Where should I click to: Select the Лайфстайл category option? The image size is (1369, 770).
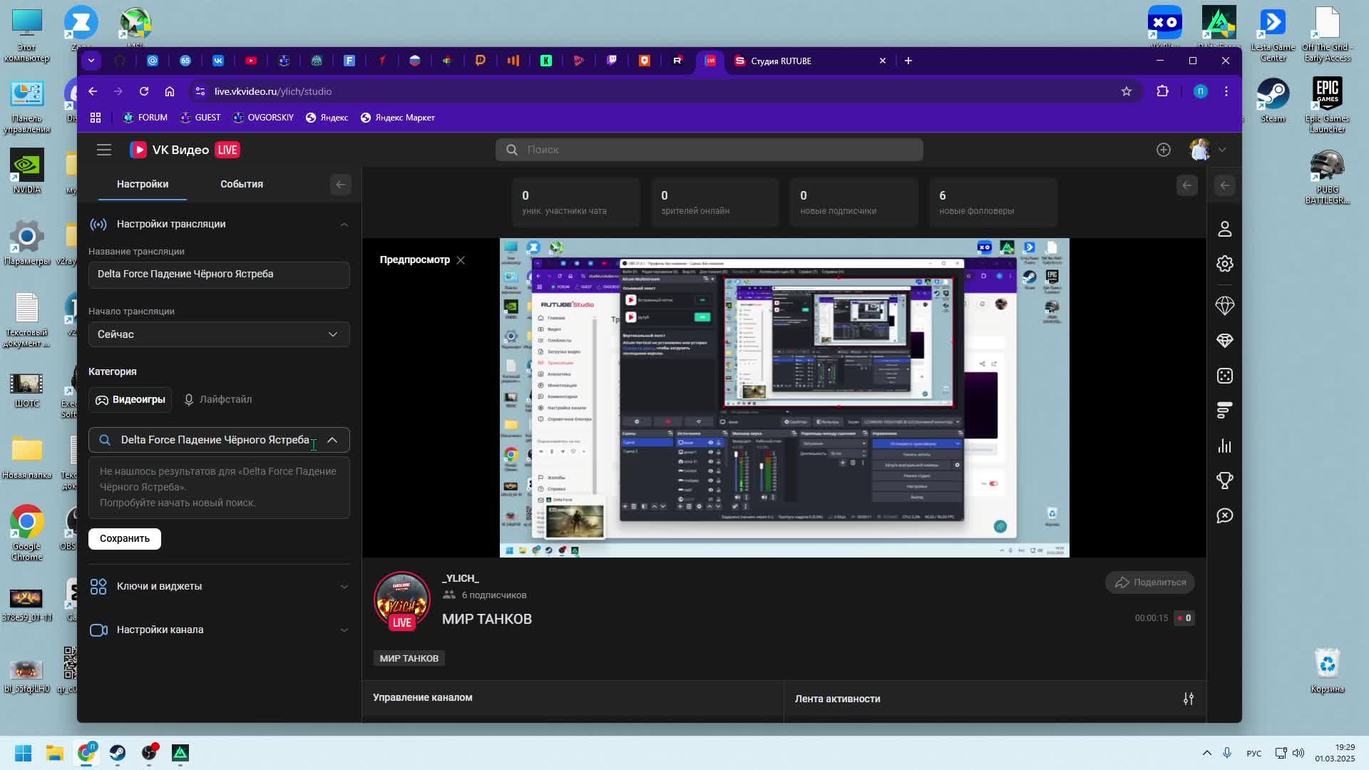tap(217, 399)
